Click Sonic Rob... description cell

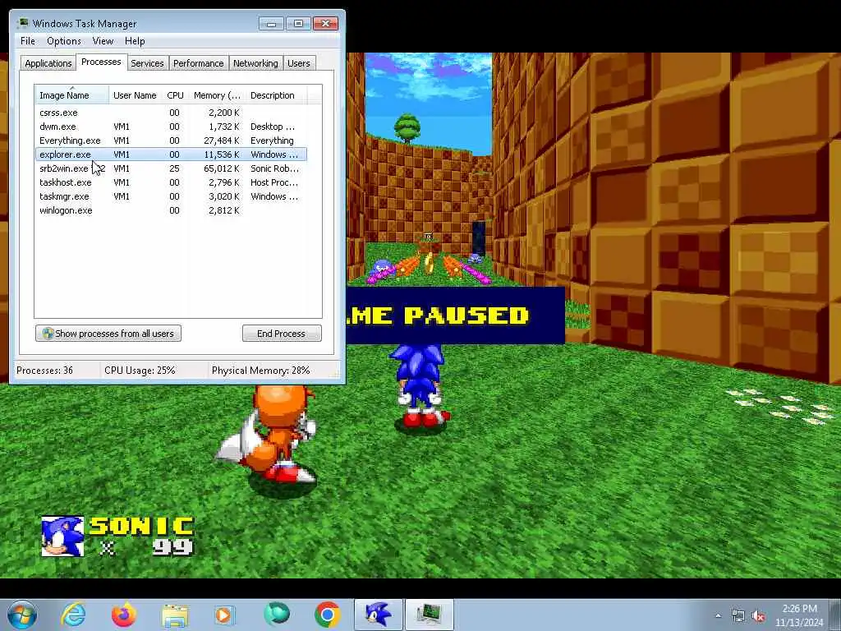pos(274,168)
